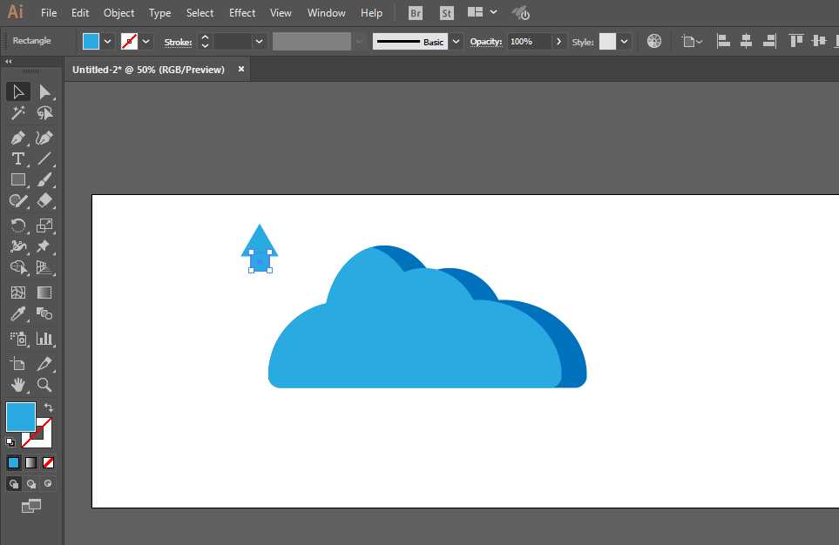This screenshot has height=545, width=839.
Task: Choose the Rotate tool
Action: click(17, 225)
